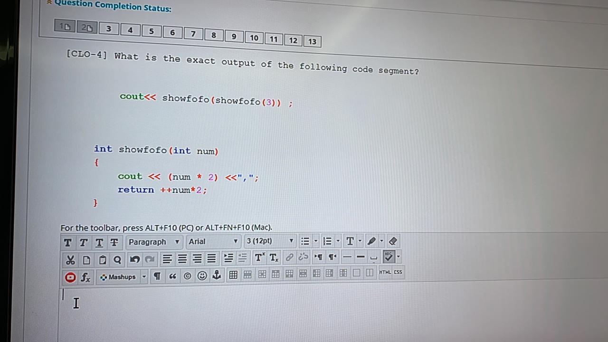Open question 13

click(x=312, y=41)
